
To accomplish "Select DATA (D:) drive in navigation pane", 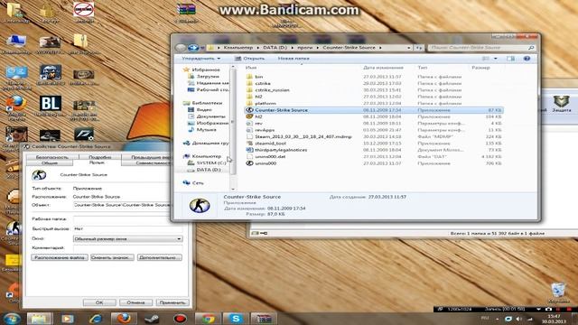I will (x=209, y=170).
